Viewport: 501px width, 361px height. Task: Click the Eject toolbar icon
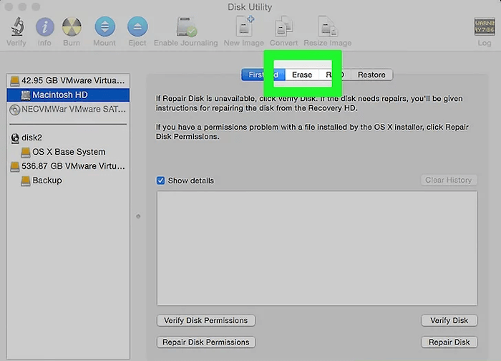tap(137, 27)
